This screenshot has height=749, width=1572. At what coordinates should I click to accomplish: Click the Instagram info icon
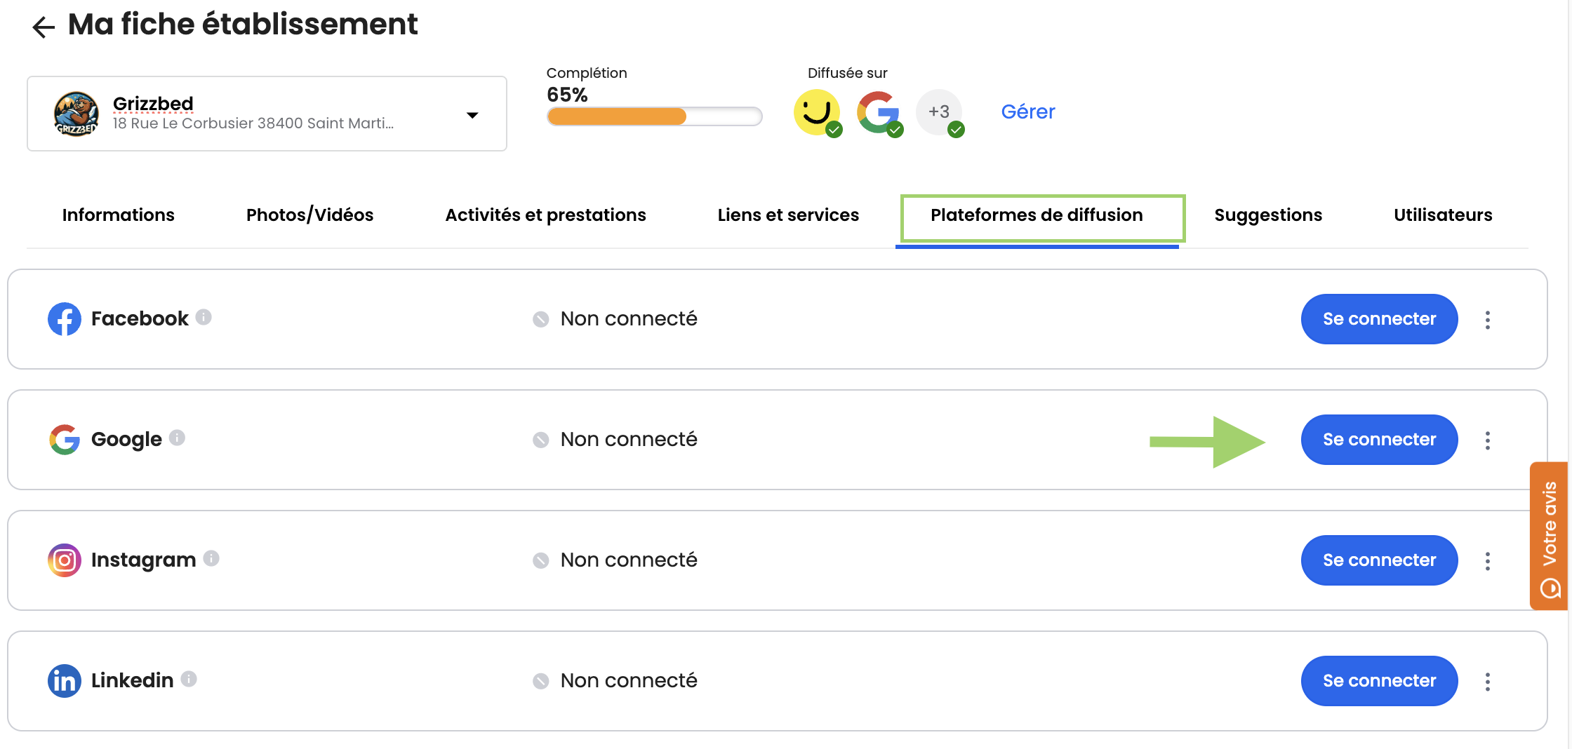[211, 558]
